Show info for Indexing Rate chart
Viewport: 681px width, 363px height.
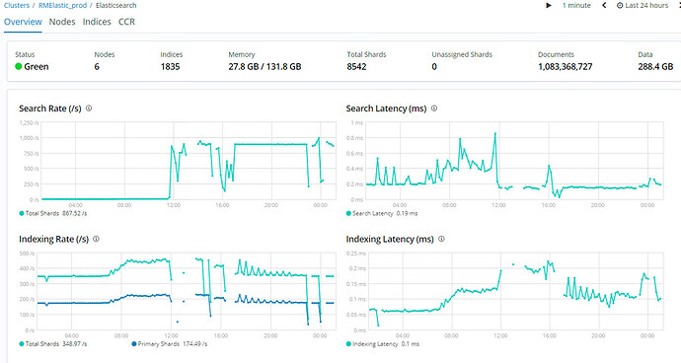(x=96, y=239)
